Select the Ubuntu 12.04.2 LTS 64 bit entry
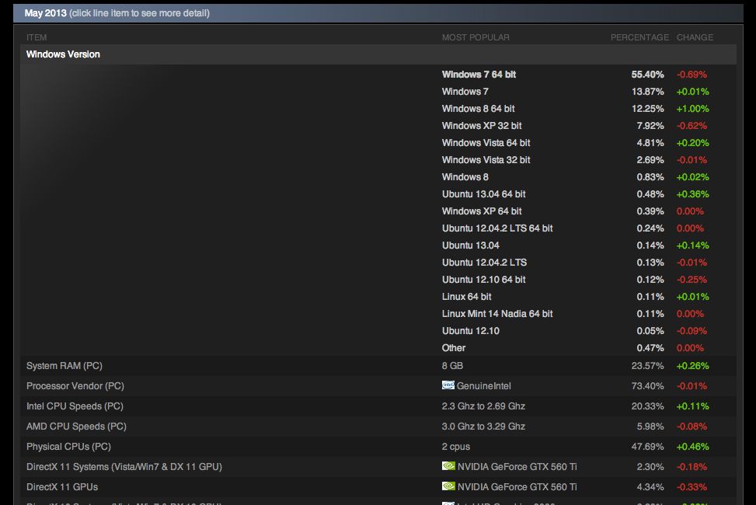This screenshot has height=505, width=756. click(x=497, y=228)
